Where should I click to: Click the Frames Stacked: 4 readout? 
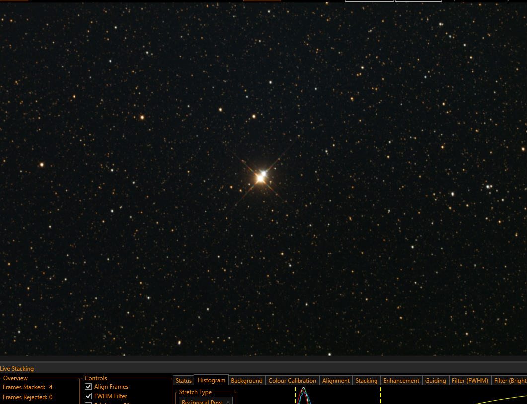pos(27,387)
